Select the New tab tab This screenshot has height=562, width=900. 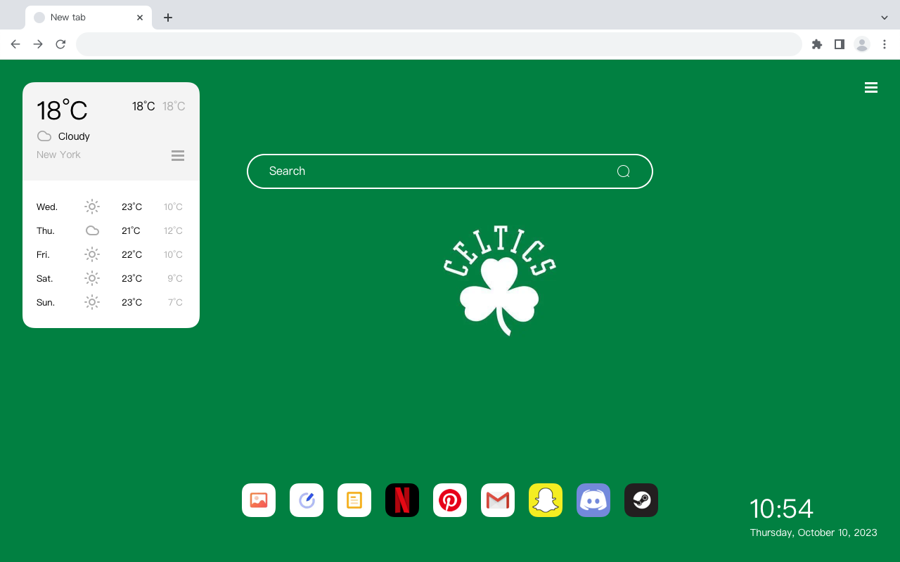point(89,18)
